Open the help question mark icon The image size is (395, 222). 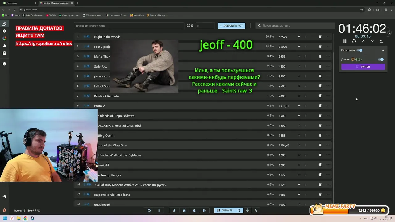(4, 64)
